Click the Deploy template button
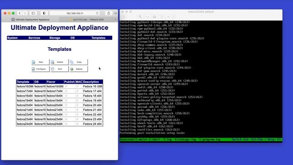Screen dimensions: 293x165 tap(78, 69)
